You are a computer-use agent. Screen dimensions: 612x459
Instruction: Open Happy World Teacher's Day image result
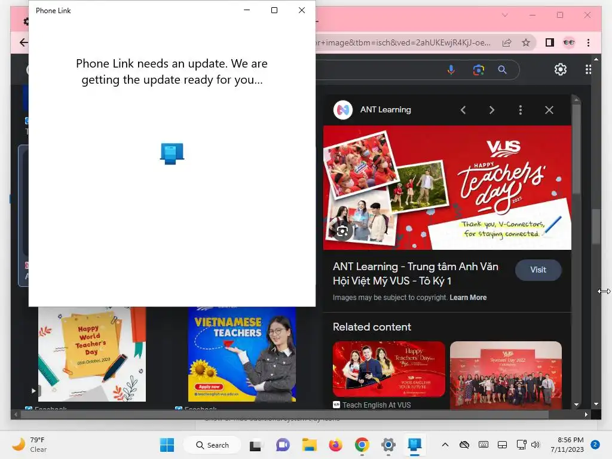91,354
